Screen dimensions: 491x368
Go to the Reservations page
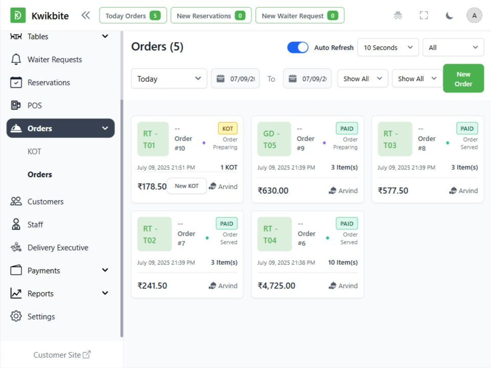[49, 82]
